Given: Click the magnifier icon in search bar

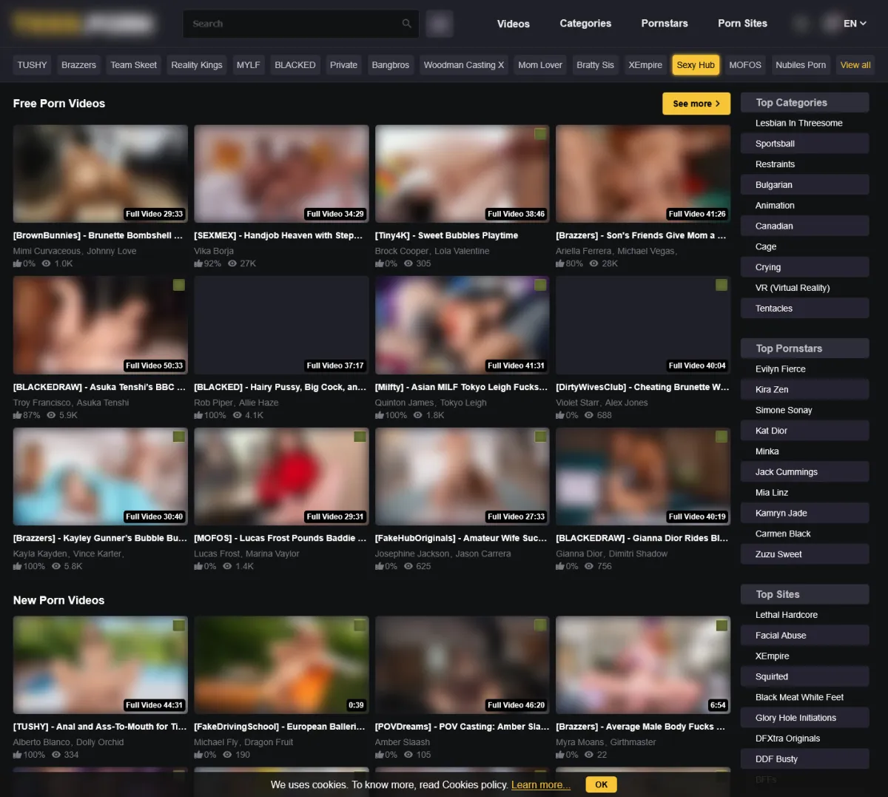Looking at the screenshot, I should click(x=406, y=24).
